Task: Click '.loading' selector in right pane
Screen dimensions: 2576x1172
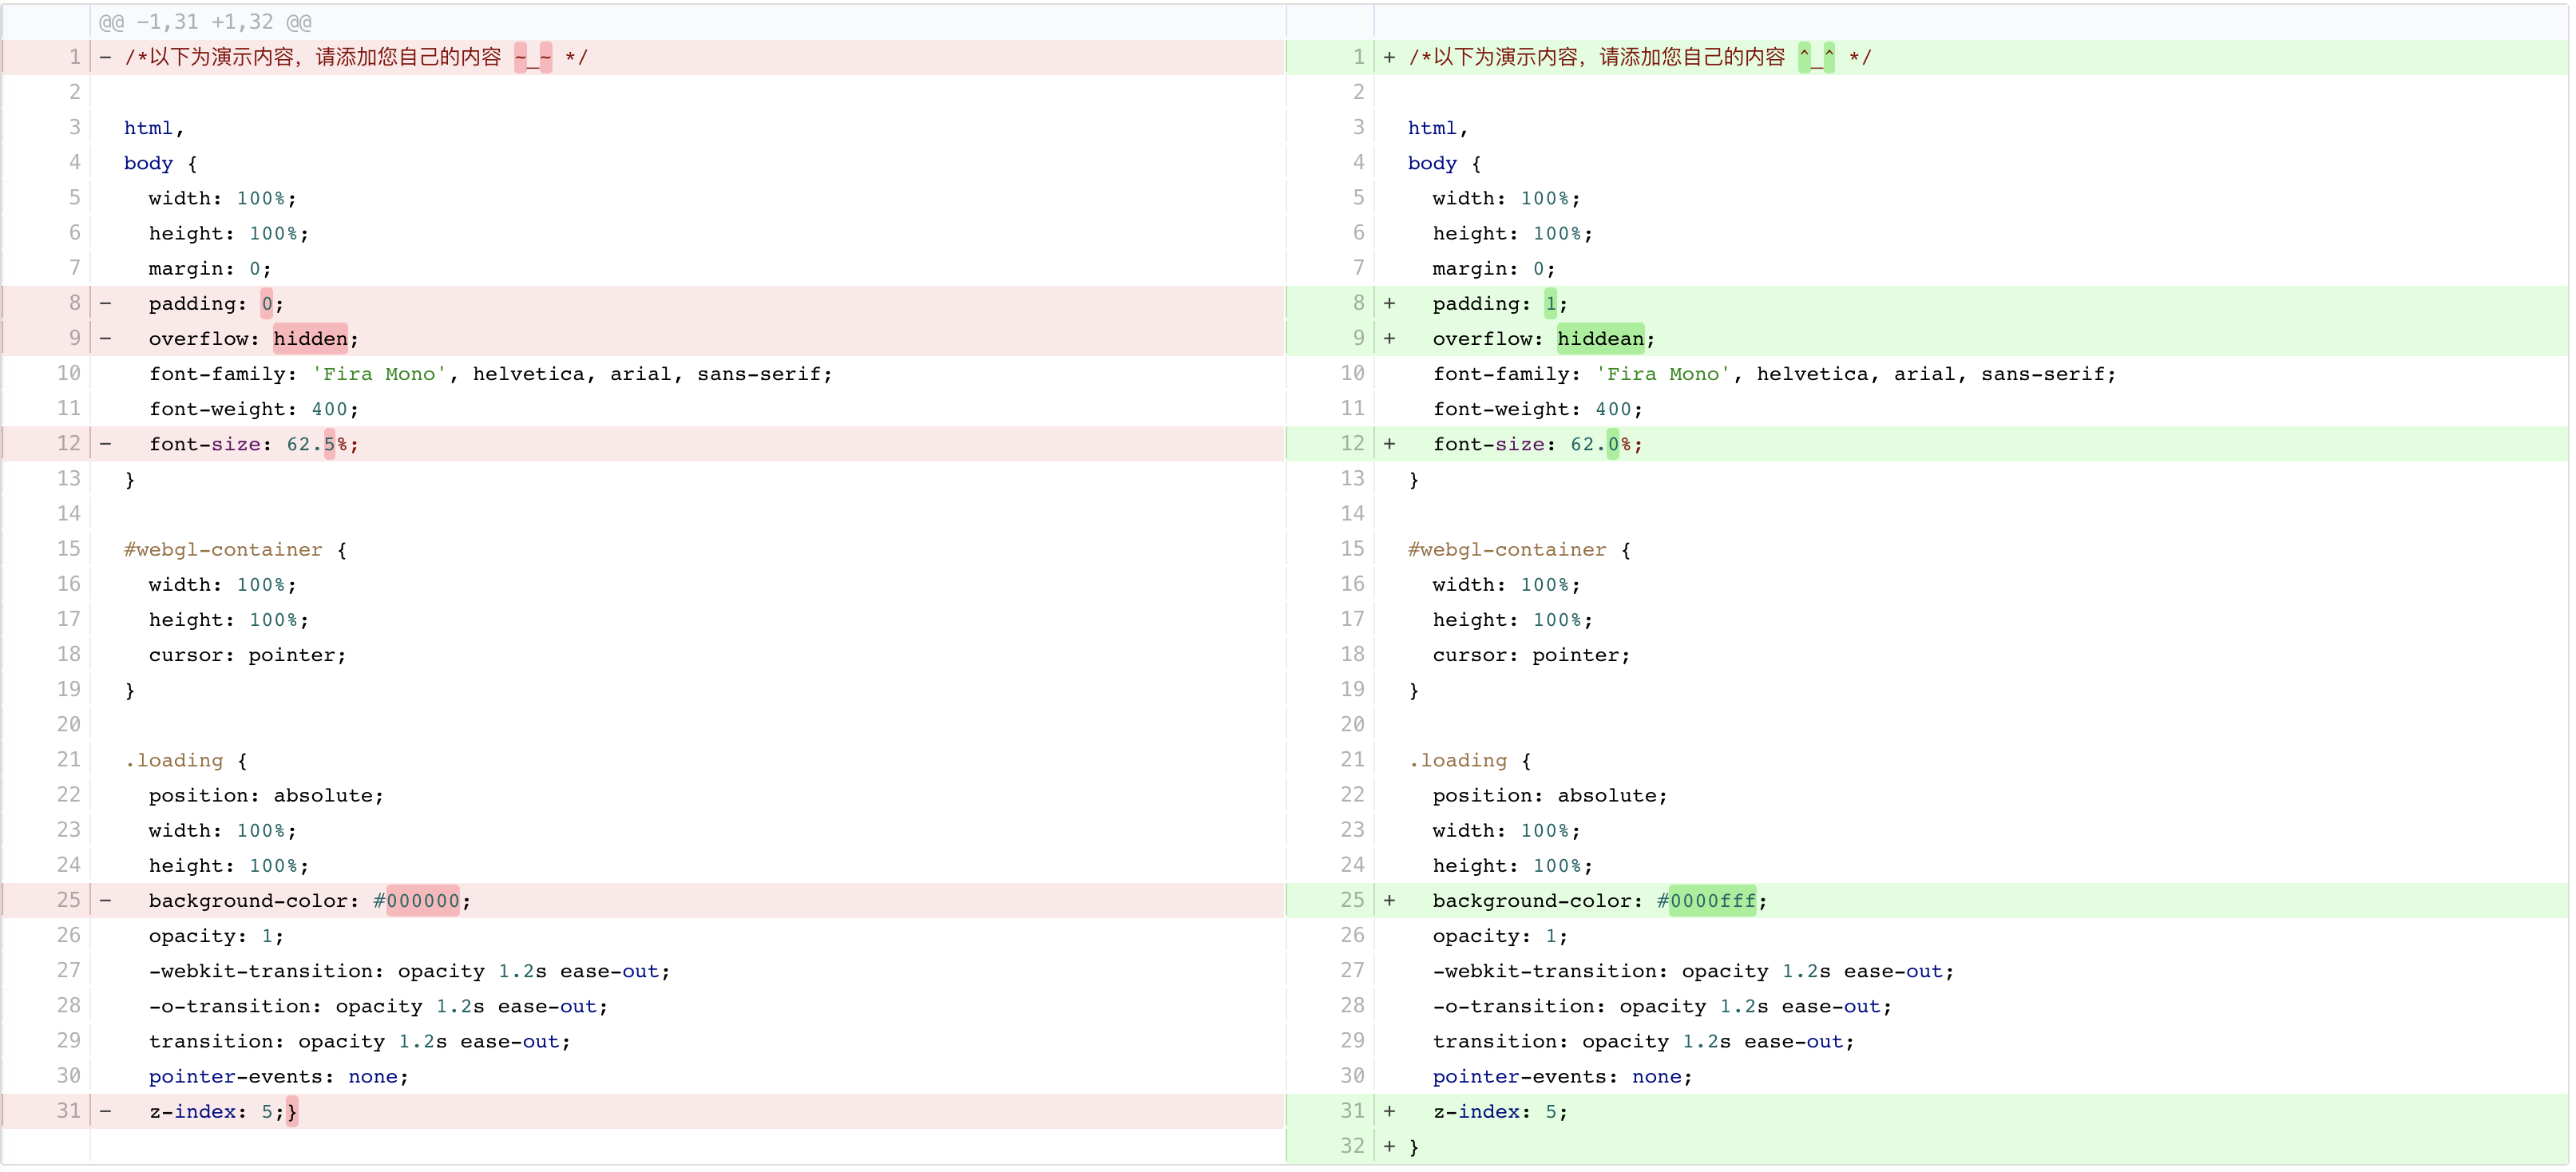Action: (x=1458, y=760)
